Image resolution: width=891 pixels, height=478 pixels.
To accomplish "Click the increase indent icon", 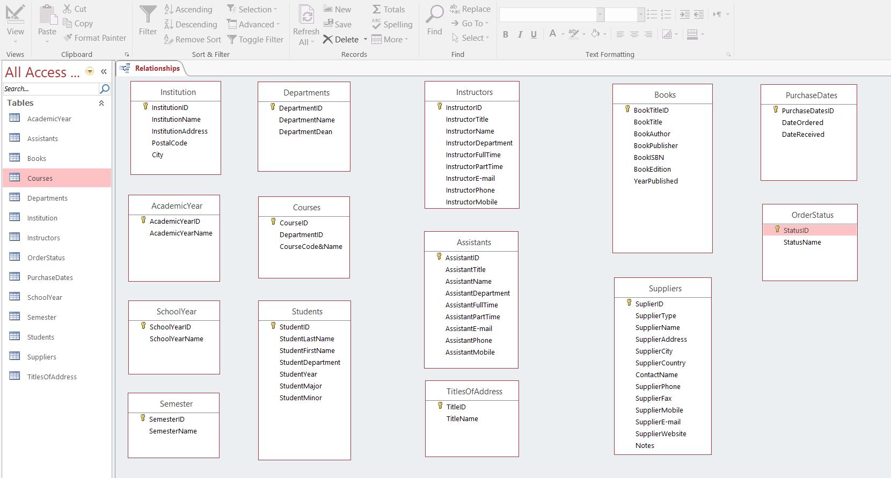I will pyautogui.click(x=684, y=14).
